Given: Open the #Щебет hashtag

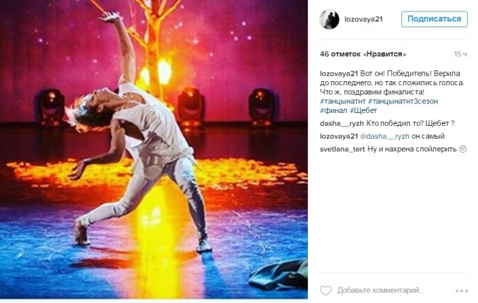Looking at the screenshot, I should [x=363, y=110].
